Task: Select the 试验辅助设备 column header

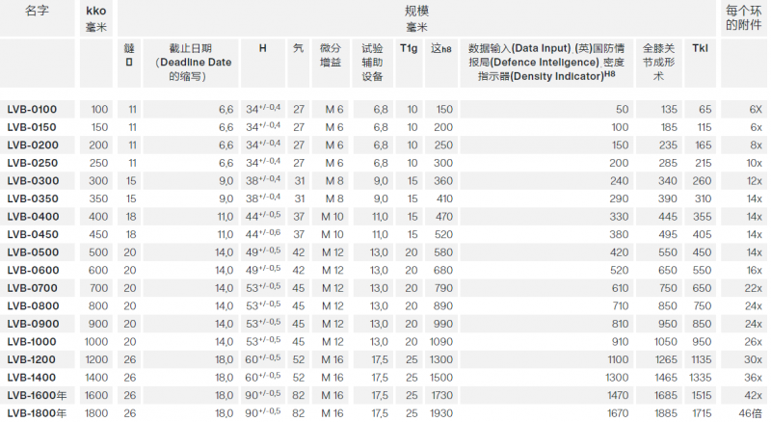Action: click(x=372, y=63)
